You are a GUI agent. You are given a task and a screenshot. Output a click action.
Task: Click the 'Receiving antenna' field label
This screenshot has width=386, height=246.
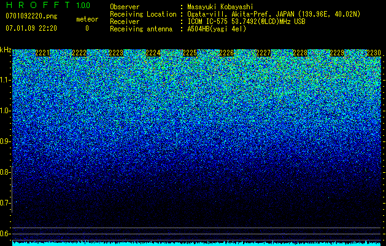tap(141, 29)
